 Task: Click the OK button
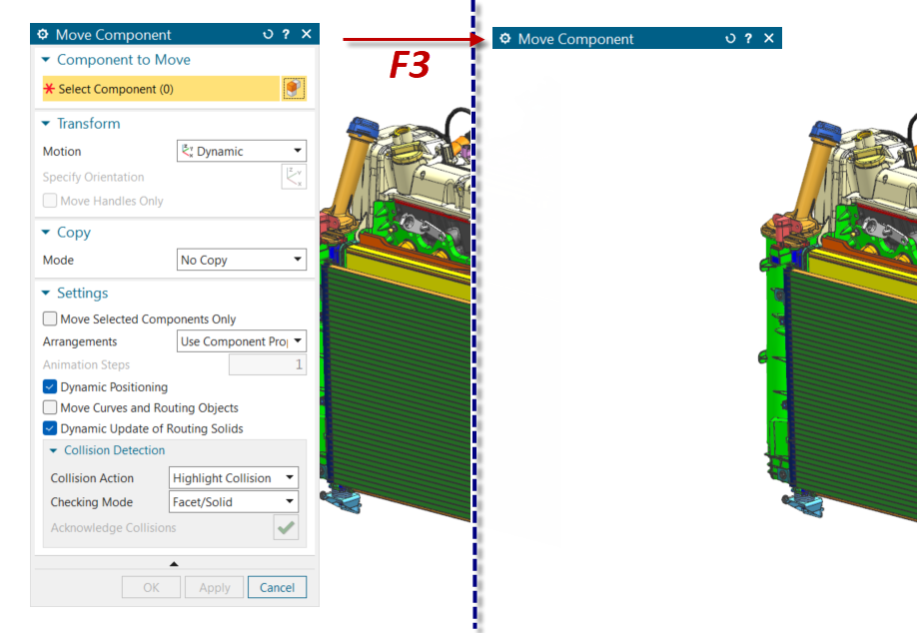[x=151, y=587]
